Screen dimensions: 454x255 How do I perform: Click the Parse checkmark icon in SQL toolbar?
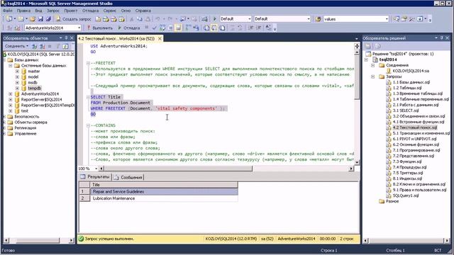click(155, 28)
